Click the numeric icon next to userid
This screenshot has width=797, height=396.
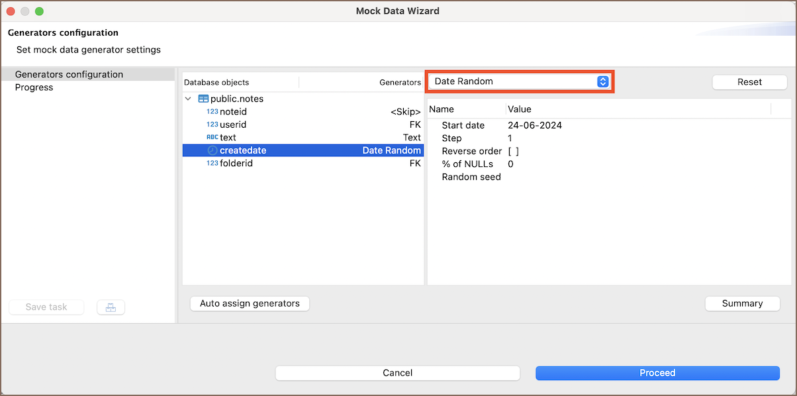click(x=212, y=124)
